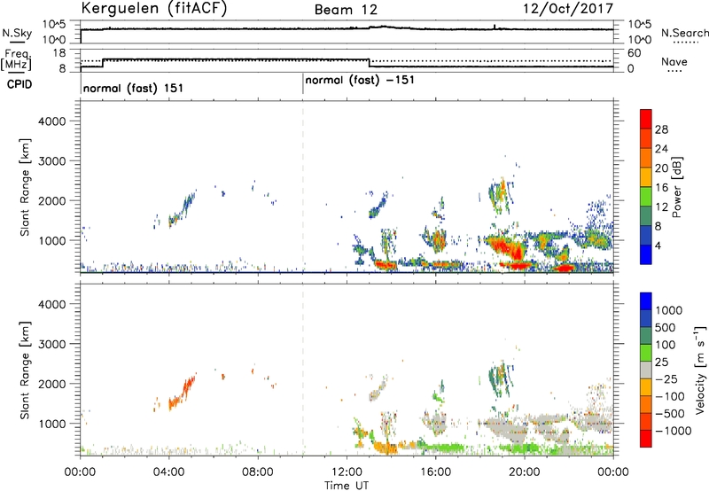This screenshot has width=709, height=491.
Task: Click the '28' power colorbar value
Action: [x=661, y=129]
